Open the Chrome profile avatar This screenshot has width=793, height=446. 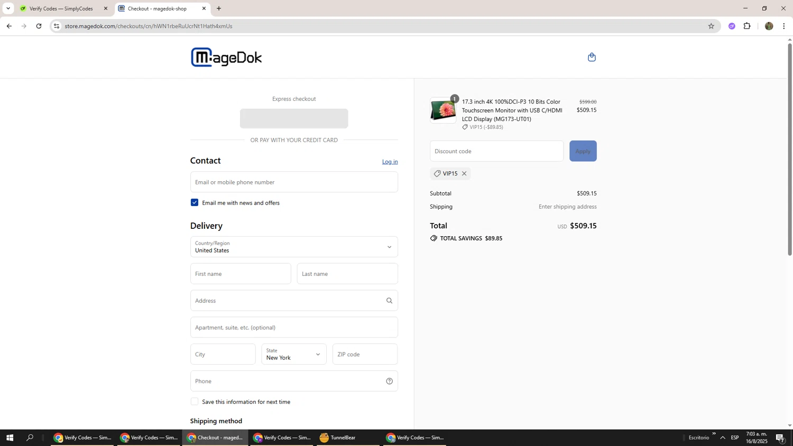[769, 26]
